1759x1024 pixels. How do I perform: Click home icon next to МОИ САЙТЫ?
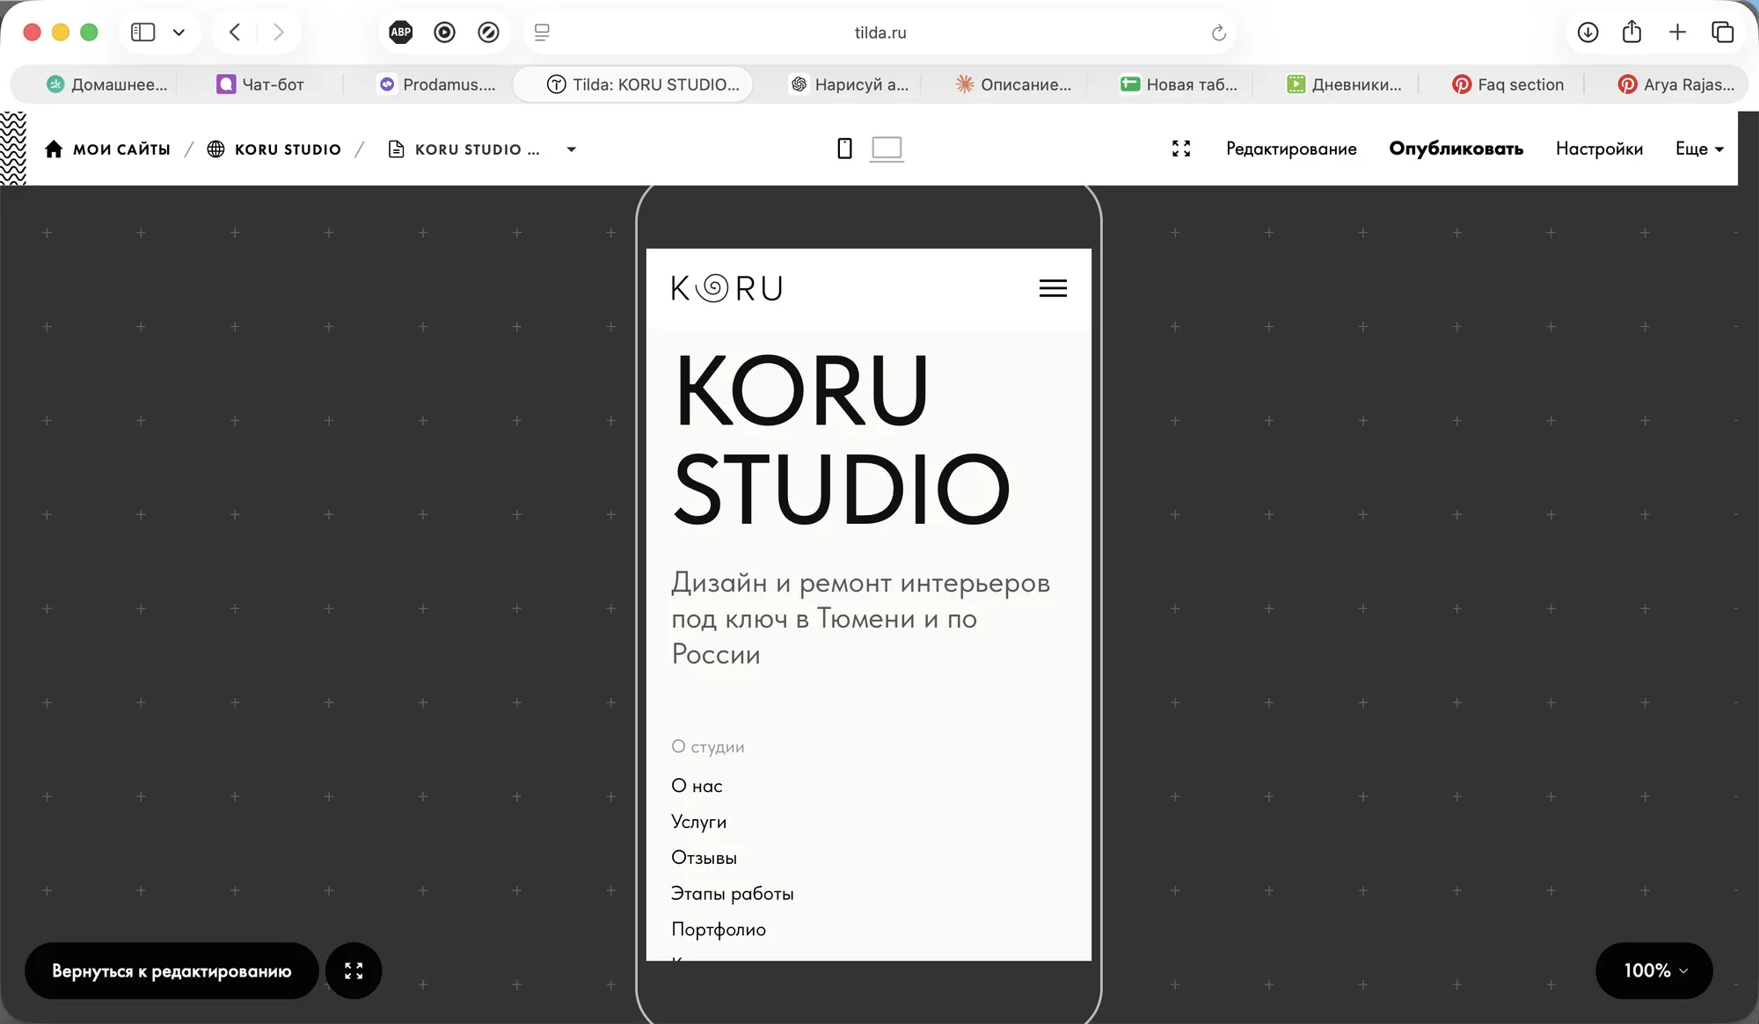tap(54, 149)
